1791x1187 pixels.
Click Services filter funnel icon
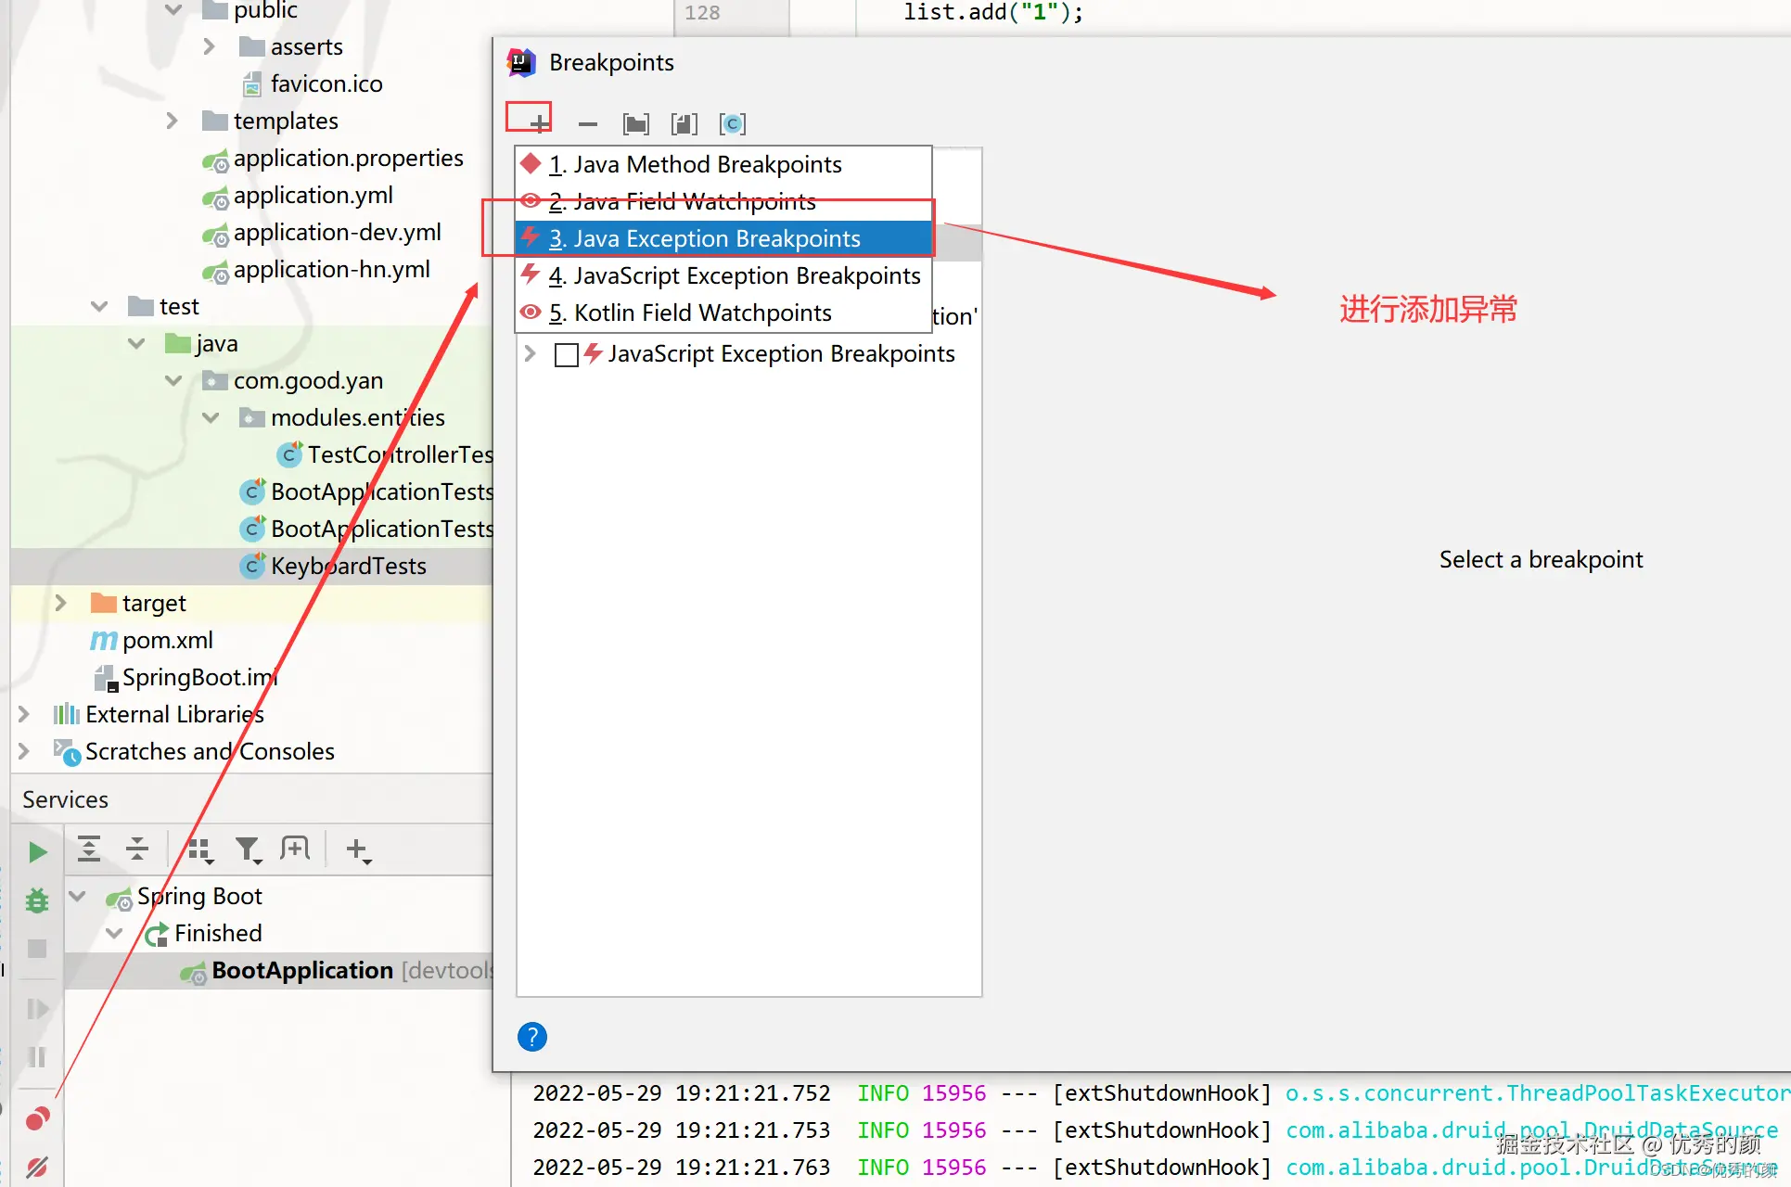[248, 849]
